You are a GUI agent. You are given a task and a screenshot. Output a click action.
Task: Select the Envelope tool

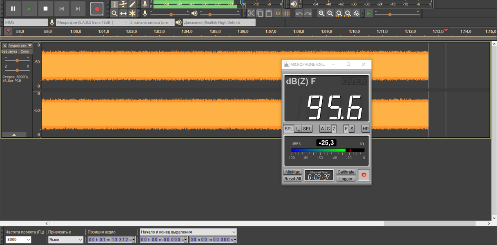click(123, 4)
